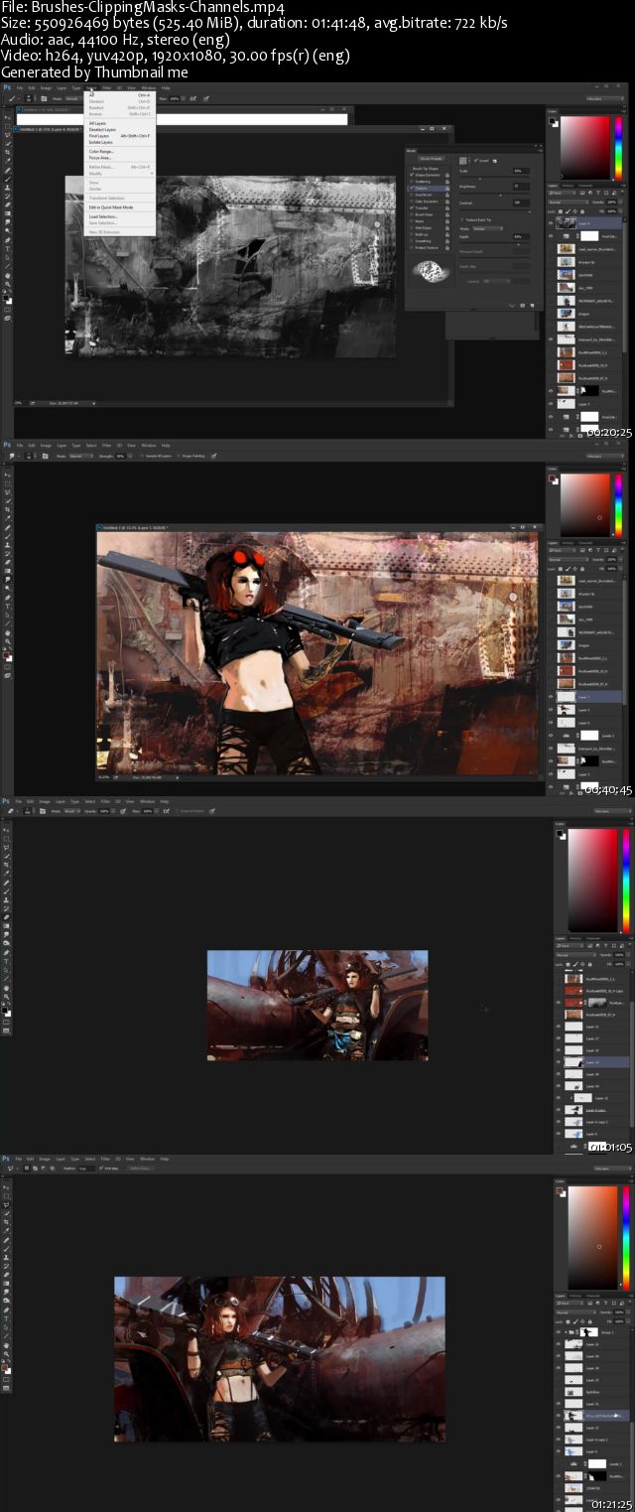The height and width of the screenshot is (1512, 635).
Task: Switch to the History tab in the 00:40:45 frame
Action: (568, 543)
